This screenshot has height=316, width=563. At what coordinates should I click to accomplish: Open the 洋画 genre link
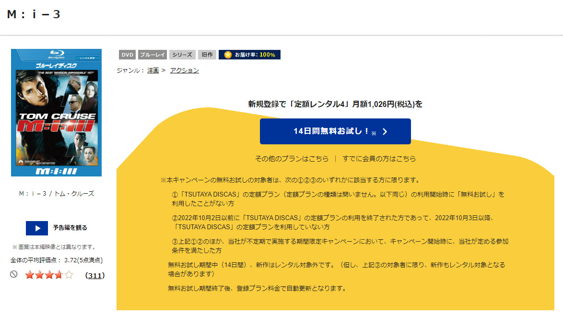pyautogui.click(x=152, y=70)
